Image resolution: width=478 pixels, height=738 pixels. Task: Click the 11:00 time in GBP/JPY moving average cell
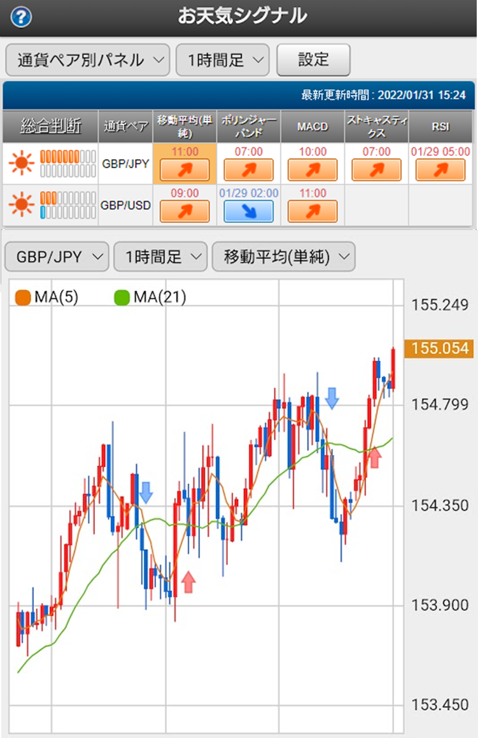185,152
